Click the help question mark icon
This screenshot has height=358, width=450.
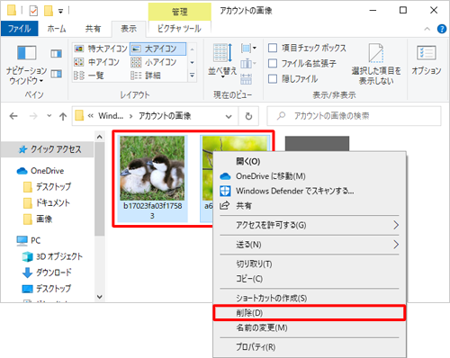click(x=442, y=29)
